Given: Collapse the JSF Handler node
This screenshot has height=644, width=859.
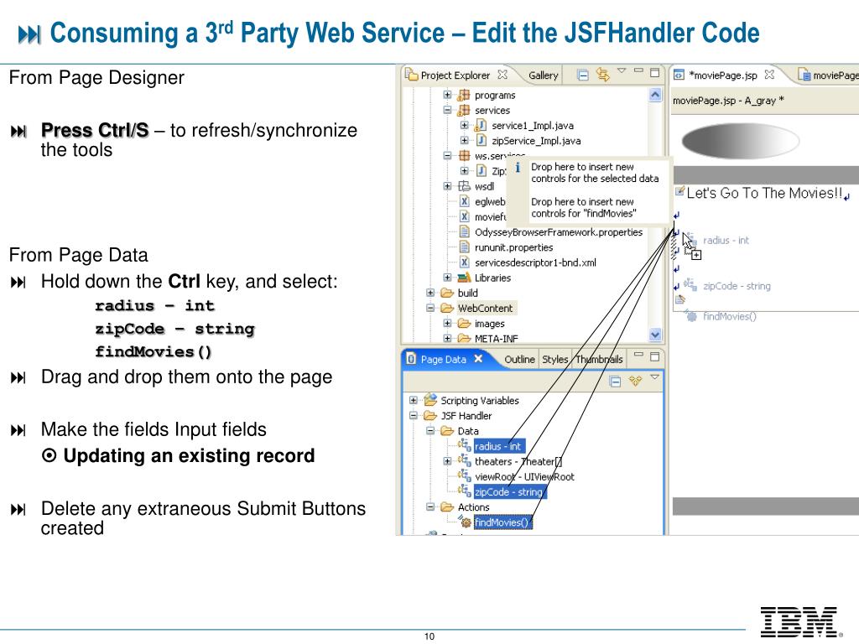Looking at the screenshot, I should click(x=413, y=416).
